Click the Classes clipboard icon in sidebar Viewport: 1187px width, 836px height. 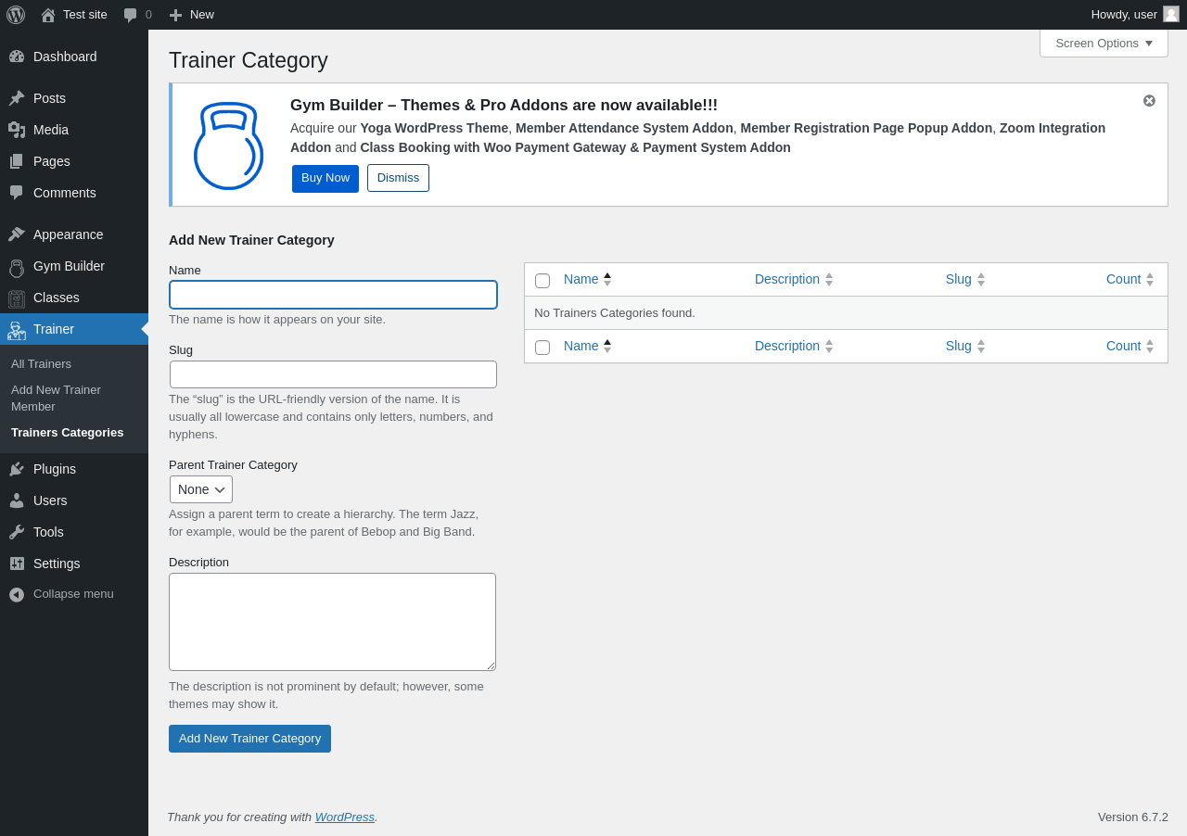coord(17,298)
